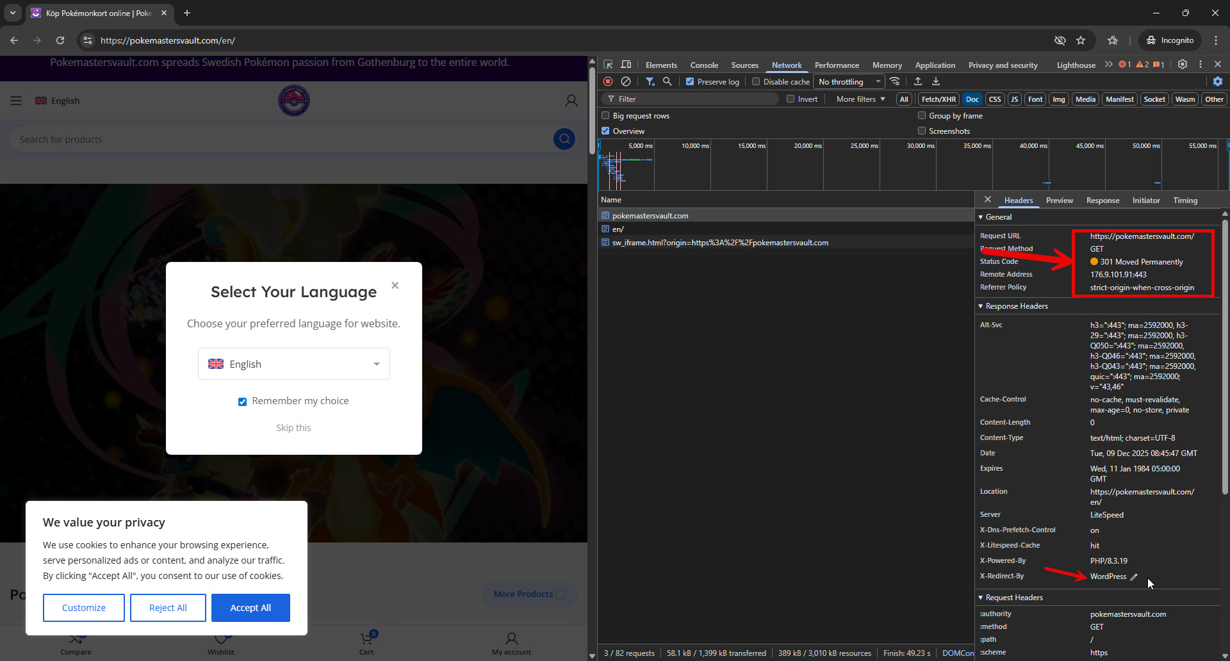This screenshot has width=1230, height=661.
Task: Disable the Preserve log checkbox
Action: (690, 82)
